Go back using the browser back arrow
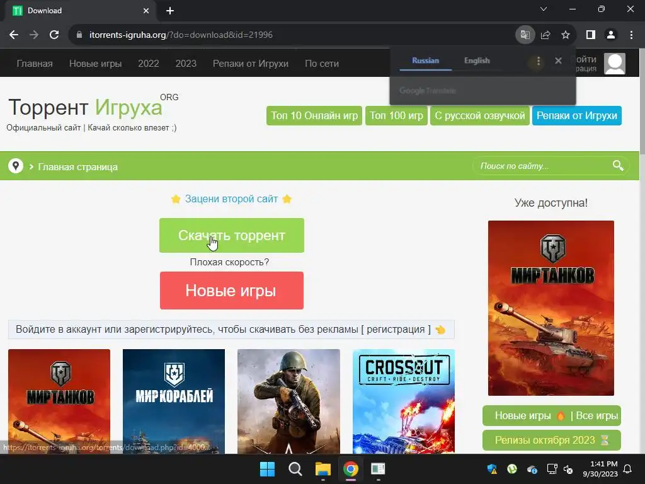Viewport: 645px width, 484px height. click(14, 35)
